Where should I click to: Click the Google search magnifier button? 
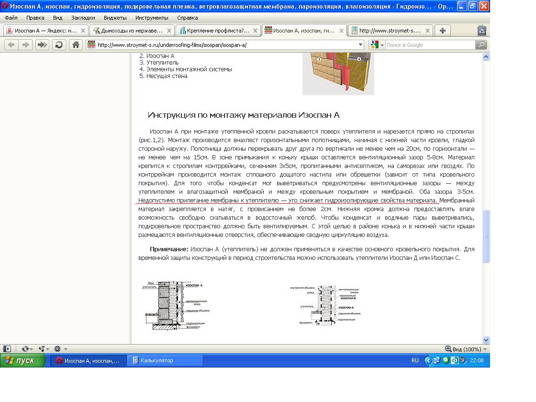[x=481, y=45]
